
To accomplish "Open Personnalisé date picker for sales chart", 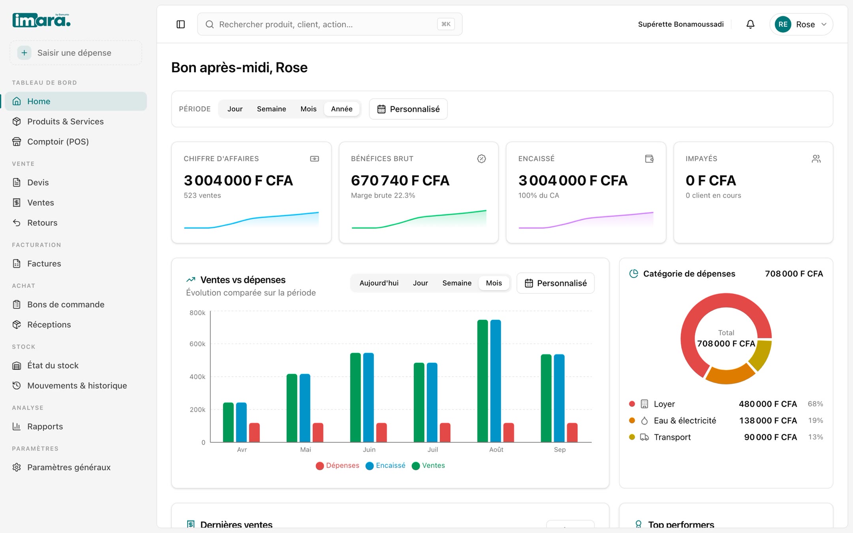I will coord(555,283).
